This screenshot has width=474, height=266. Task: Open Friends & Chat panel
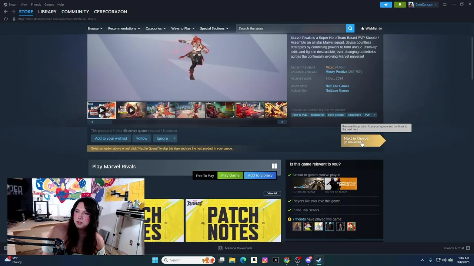click(x=457, y=248)
